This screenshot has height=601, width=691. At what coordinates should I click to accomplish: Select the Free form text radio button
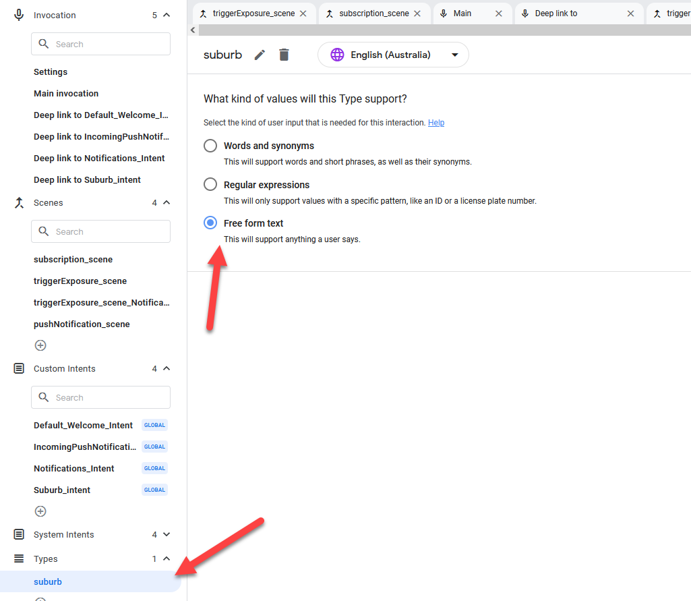coord(210,223)
